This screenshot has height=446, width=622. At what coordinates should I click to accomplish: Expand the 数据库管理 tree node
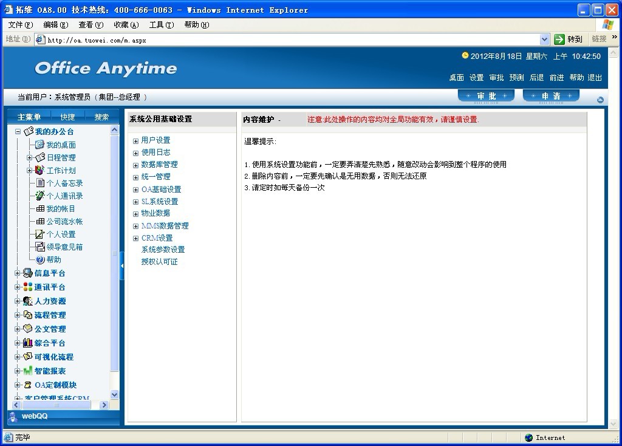(136, 165)
